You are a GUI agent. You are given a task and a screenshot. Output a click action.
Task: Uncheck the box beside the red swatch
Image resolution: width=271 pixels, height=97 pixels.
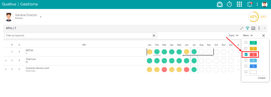(246, 55)
